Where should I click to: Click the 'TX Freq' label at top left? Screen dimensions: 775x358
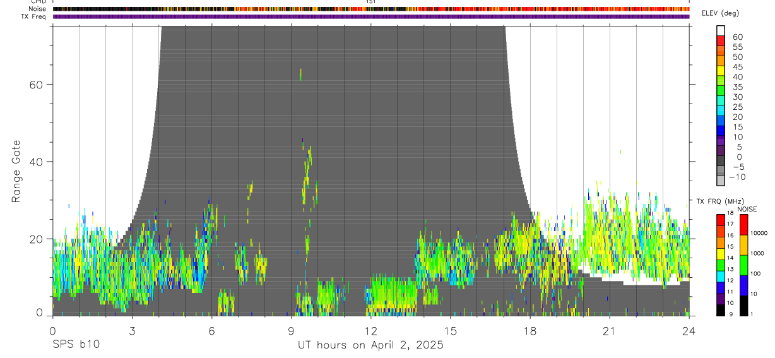pyautogui.click(x=33, y=16)
